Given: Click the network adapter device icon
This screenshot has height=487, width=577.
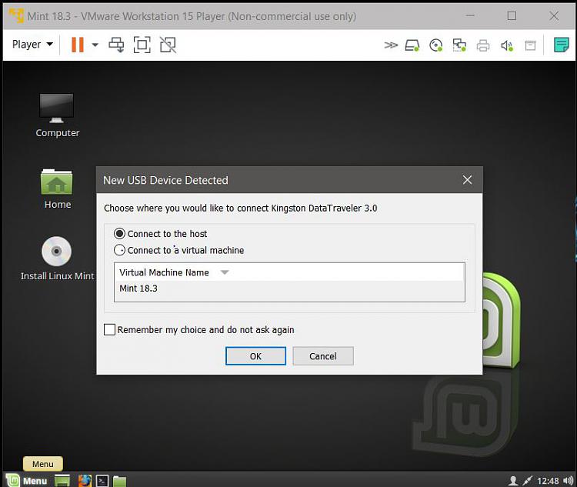Looking at the screenshot, I should [459, 45].
